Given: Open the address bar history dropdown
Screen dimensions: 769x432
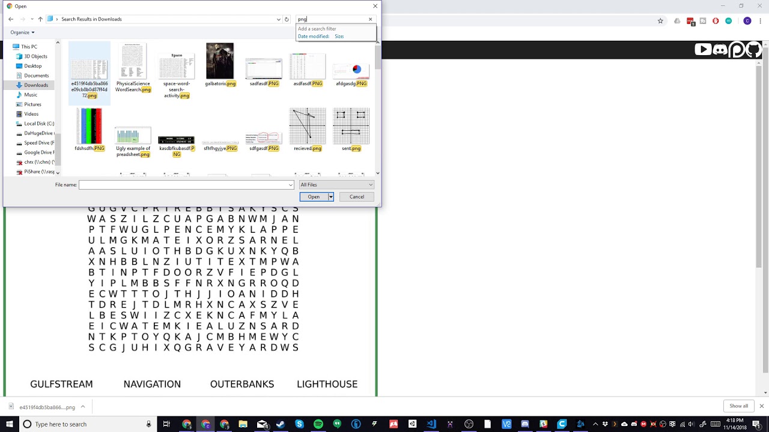Looking at the screenshot, I should click(278, 19).
